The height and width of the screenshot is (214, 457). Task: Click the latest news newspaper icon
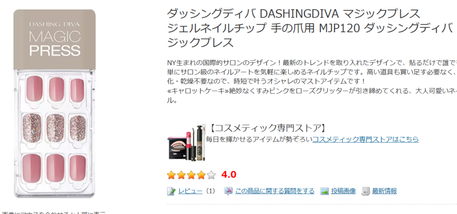coord(366,191)
